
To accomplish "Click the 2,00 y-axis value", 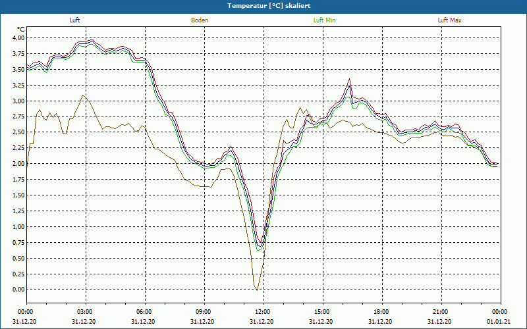I will pos(19,164).
